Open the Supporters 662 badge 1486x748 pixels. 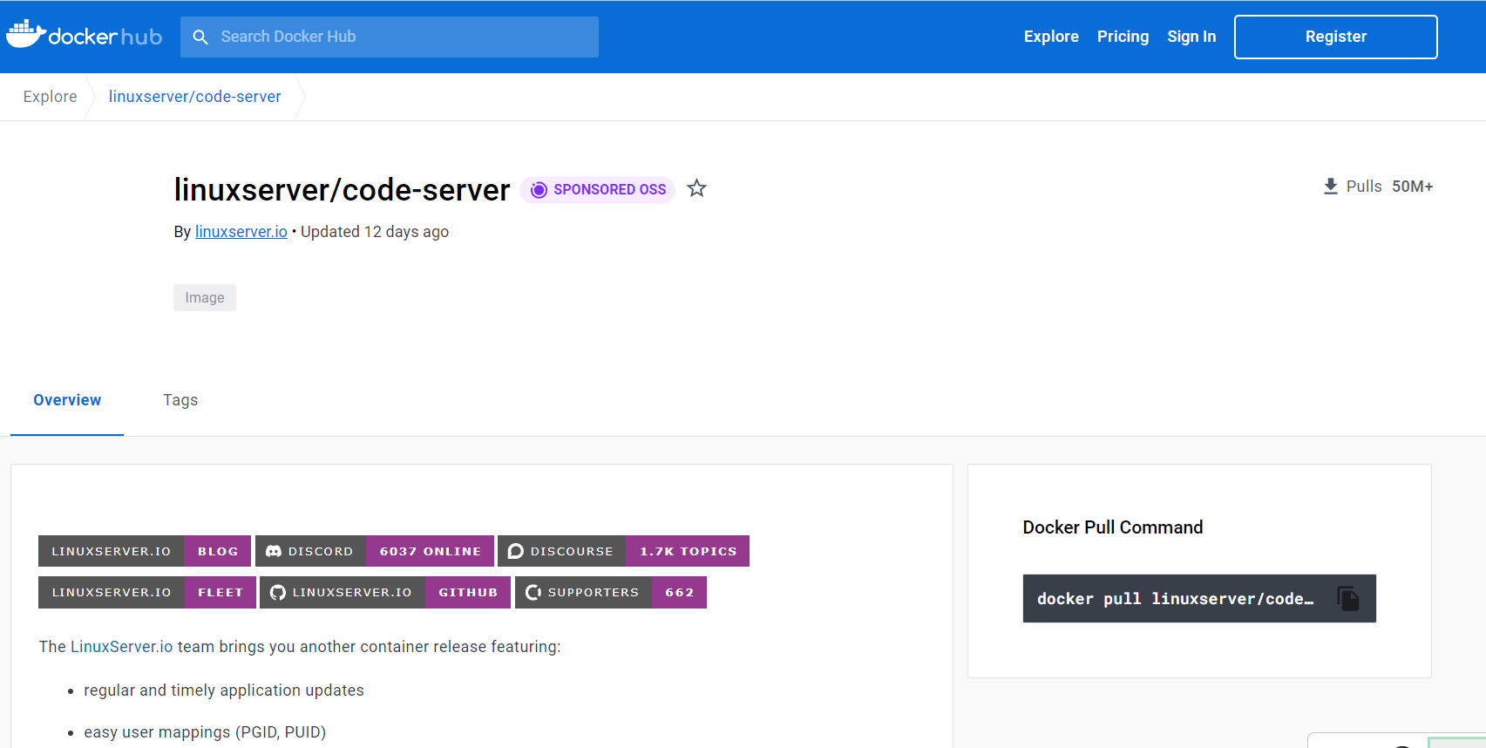[x=610, y=593]
